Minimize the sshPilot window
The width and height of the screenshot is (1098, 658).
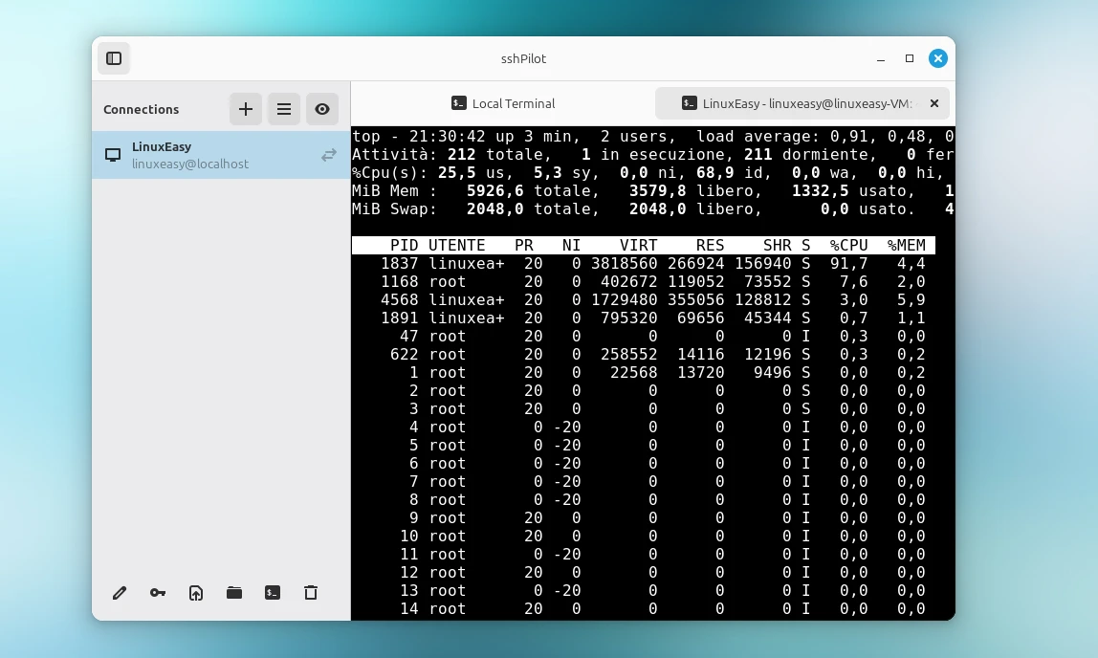pyautogui.click(x=880, y=58)
